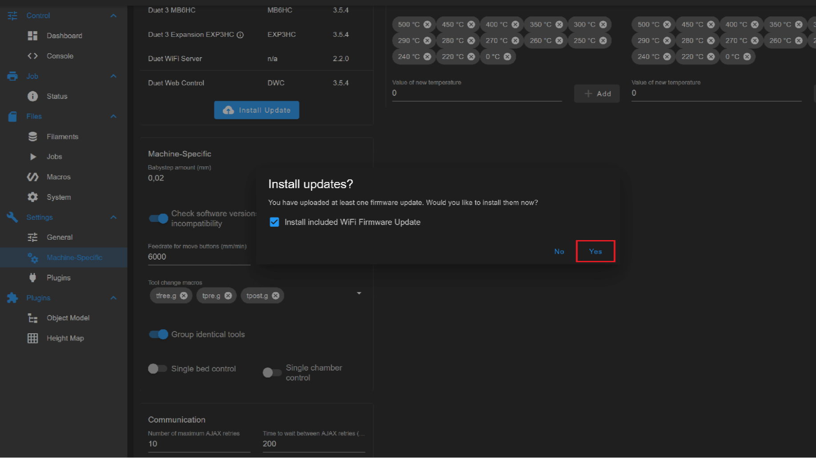Remove 300 °C chip in first list
Viewport: 816px width, 458px height.
[x=603, y=24]
